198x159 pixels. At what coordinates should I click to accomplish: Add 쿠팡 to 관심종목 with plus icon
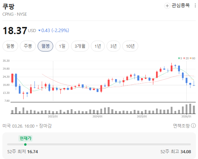click(167, 6)
